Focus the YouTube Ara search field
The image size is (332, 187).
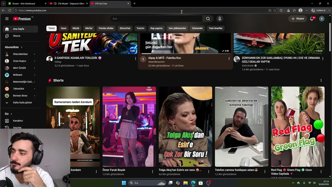(x=157, y=19)
